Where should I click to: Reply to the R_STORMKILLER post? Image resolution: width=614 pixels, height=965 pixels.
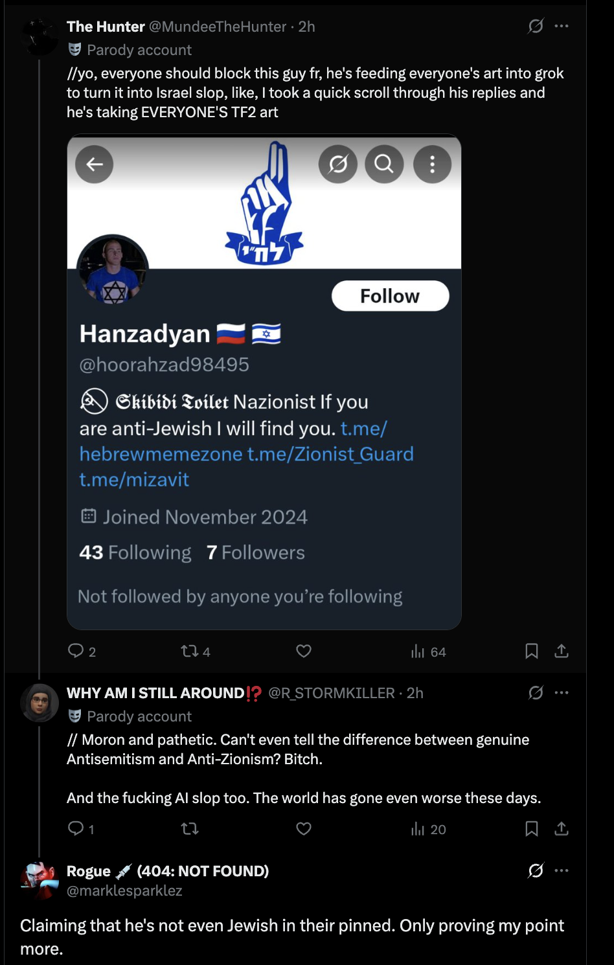coord(76,828)
